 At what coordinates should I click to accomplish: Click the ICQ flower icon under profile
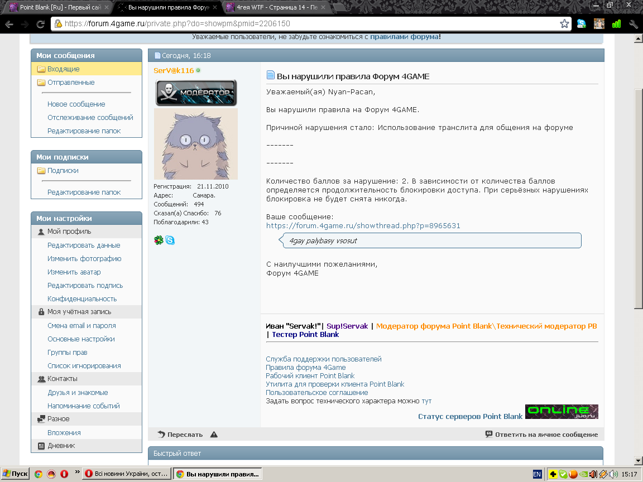(159, 240)
